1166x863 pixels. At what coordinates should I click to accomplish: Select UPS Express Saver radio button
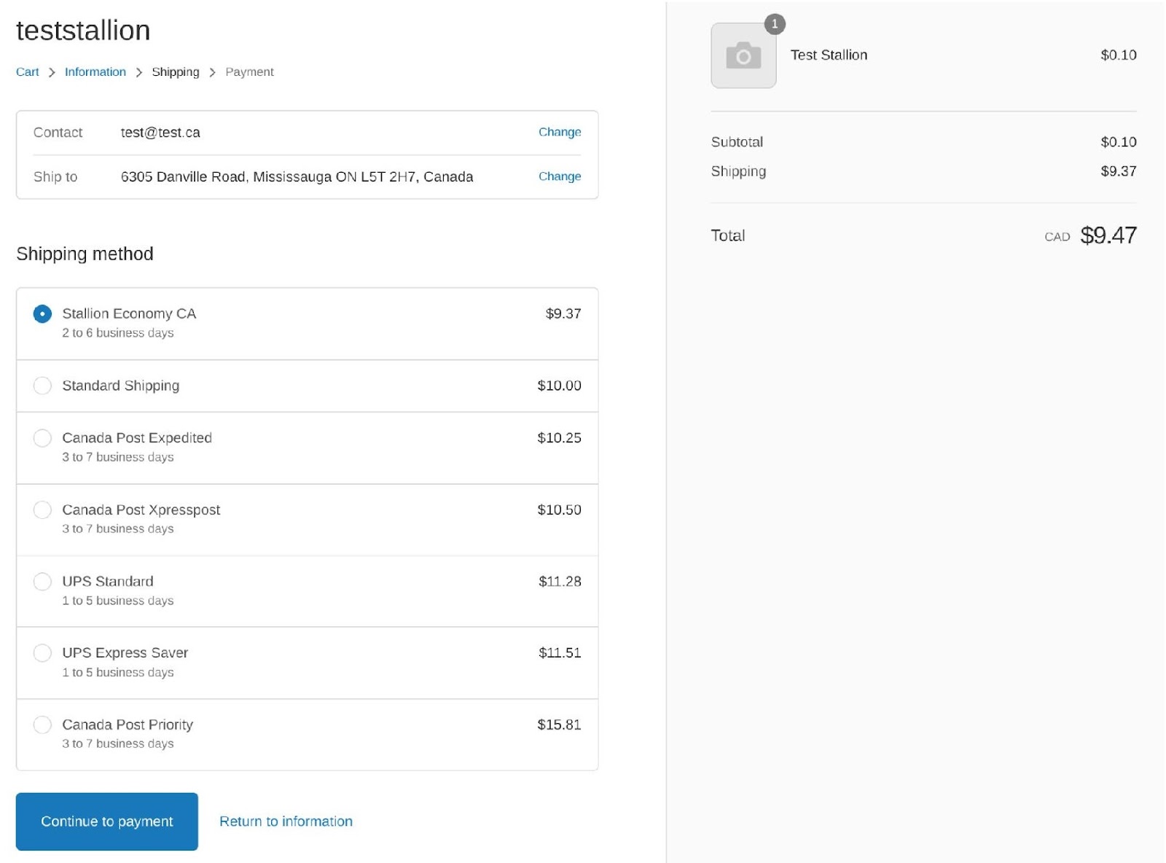(42, 653)
